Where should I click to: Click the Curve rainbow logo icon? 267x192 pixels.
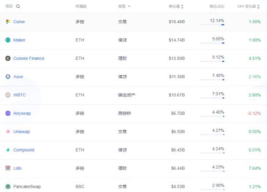coord(8,22)
